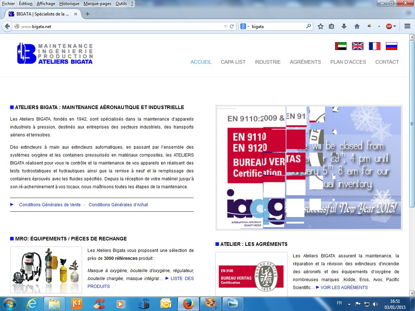Show hidden tray icons arrow
This screenshot has width=415, height=311.
click(349, 304)
